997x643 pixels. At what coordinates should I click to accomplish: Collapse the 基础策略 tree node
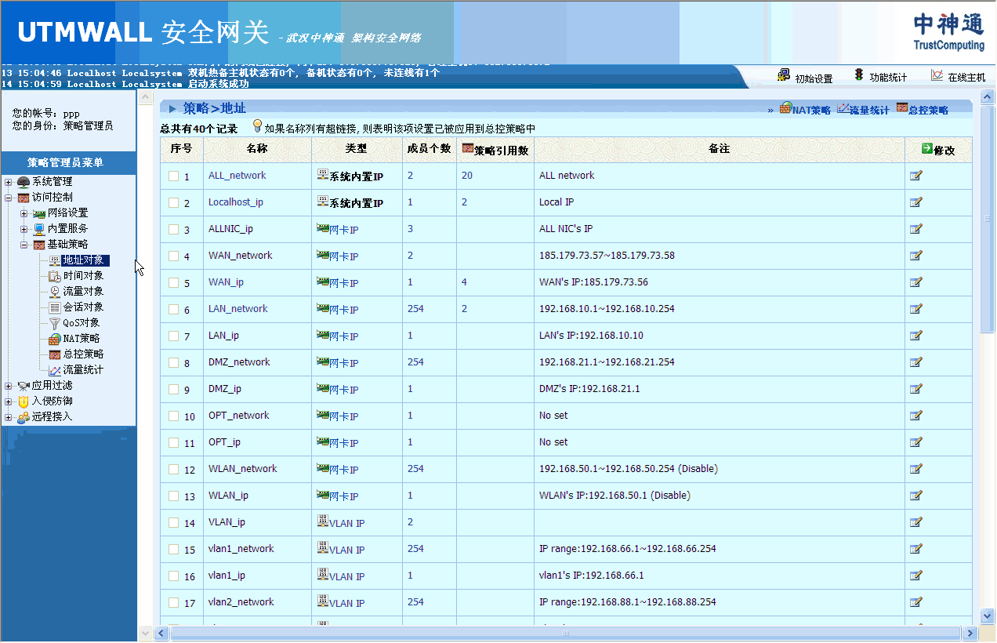pos(24,245)
